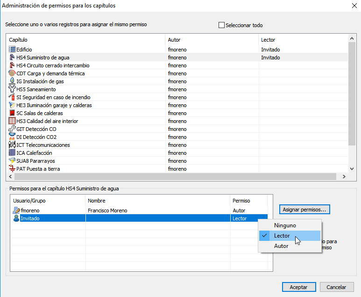Click the Edificio chapter icon
This screenshot has height=297, width=361.
tap(12, 50)
